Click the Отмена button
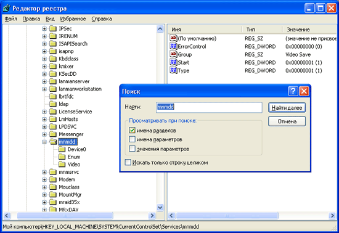339x233 pixels. click(x=287, y=121)
